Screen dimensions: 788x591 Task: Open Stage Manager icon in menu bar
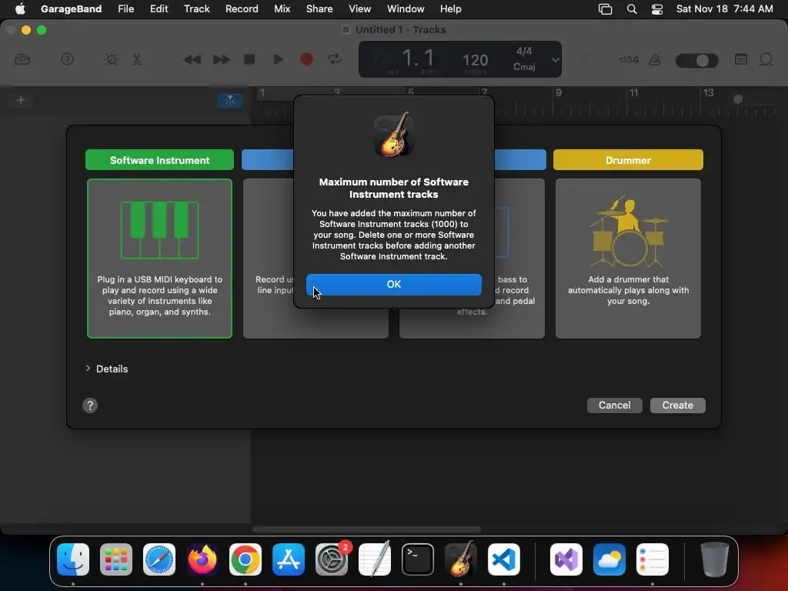click(x=605, y=9)
